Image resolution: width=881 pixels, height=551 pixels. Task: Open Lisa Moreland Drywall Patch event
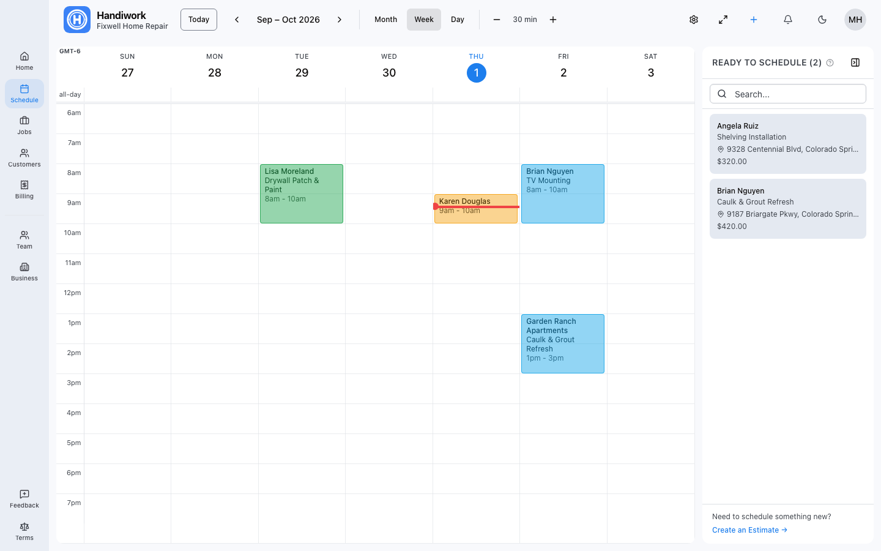pos(302,193)
